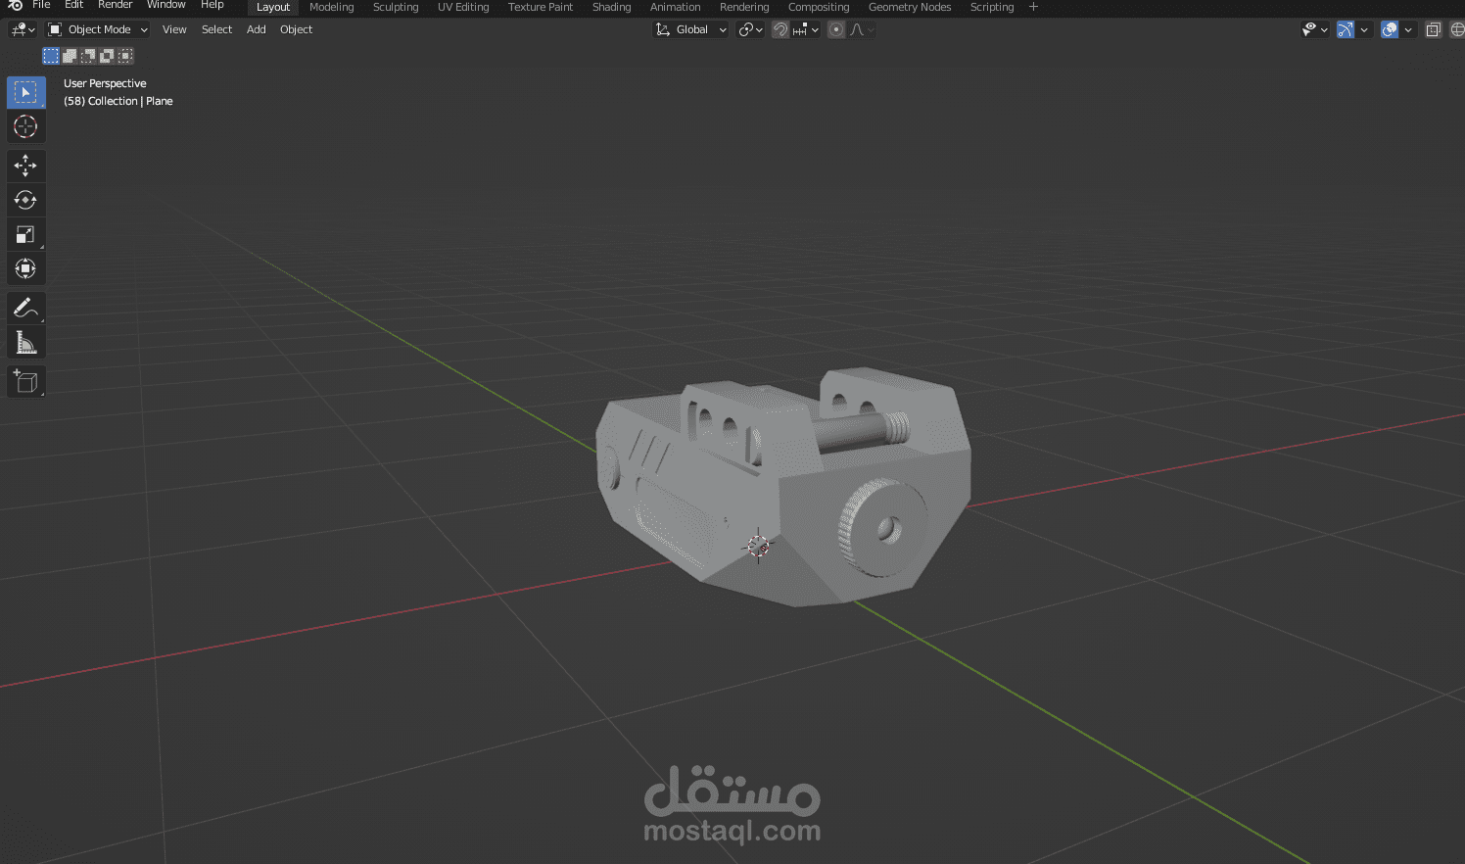
Task: Toggle proportional editing
Action: point(836,29)
